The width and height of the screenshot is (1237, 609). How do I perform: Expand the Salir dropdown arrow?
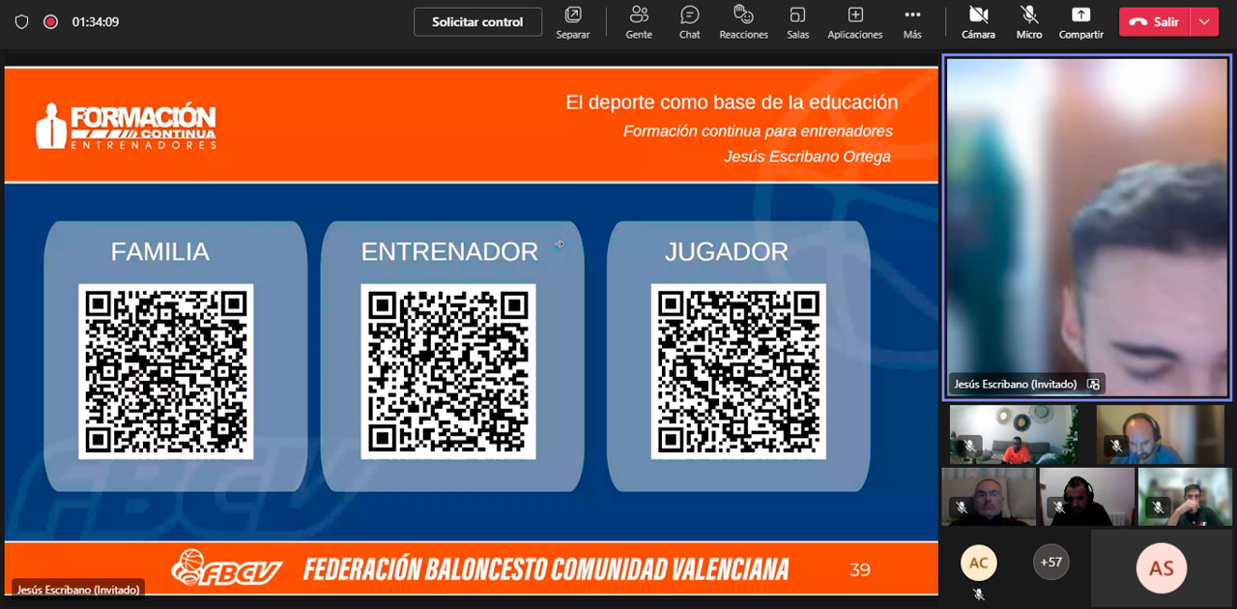coord(1204,21)
